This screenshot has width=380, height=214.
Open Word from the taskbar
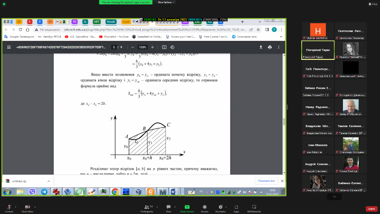[x=174, y=192]
